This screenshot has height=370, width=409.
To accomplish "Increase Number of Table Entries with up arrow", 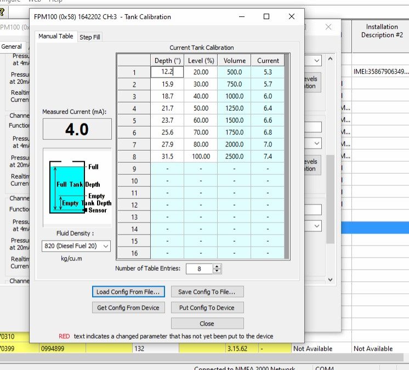I will coord(217,266).
